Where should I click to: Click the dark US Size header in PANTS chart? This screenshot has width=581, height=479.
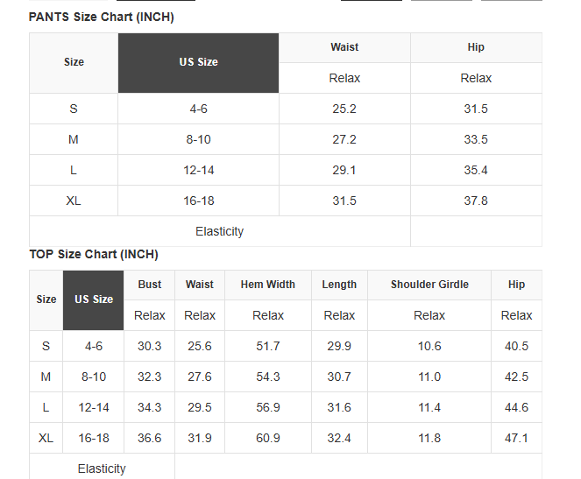(x=198, y=63)
